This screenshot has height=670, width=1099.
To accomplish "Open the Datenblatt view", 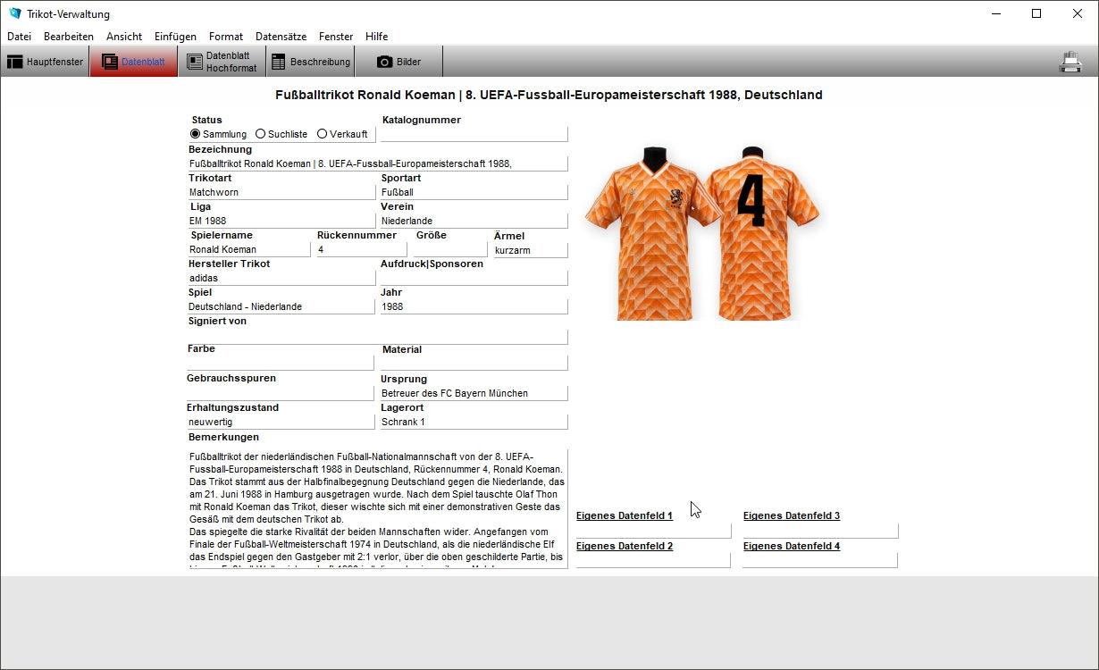I will tap(134, 62).
